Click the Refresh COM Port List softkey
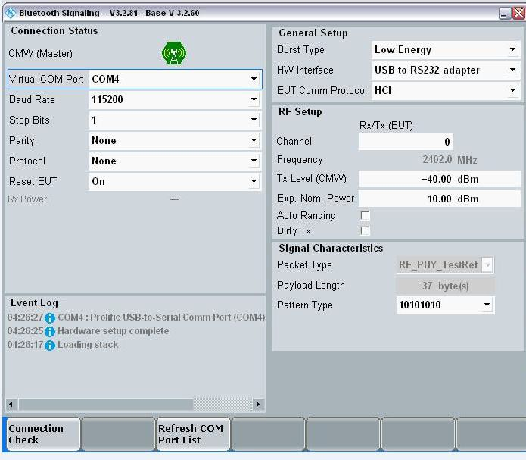The width and height of the screenshot is (526, 460). point(193,434)
